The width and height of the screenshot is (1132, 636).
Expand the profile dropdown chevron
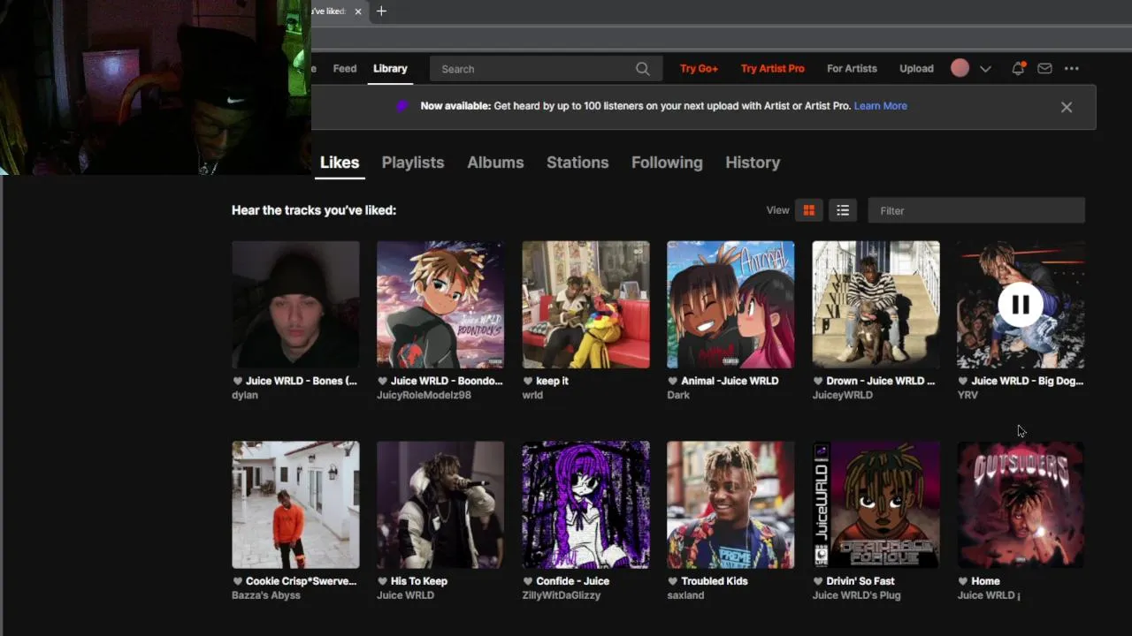(985, 69)
